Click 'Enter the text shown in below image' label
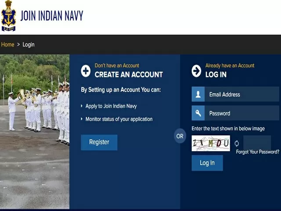This screenshot has height=211, width=281. coord(228,129)
